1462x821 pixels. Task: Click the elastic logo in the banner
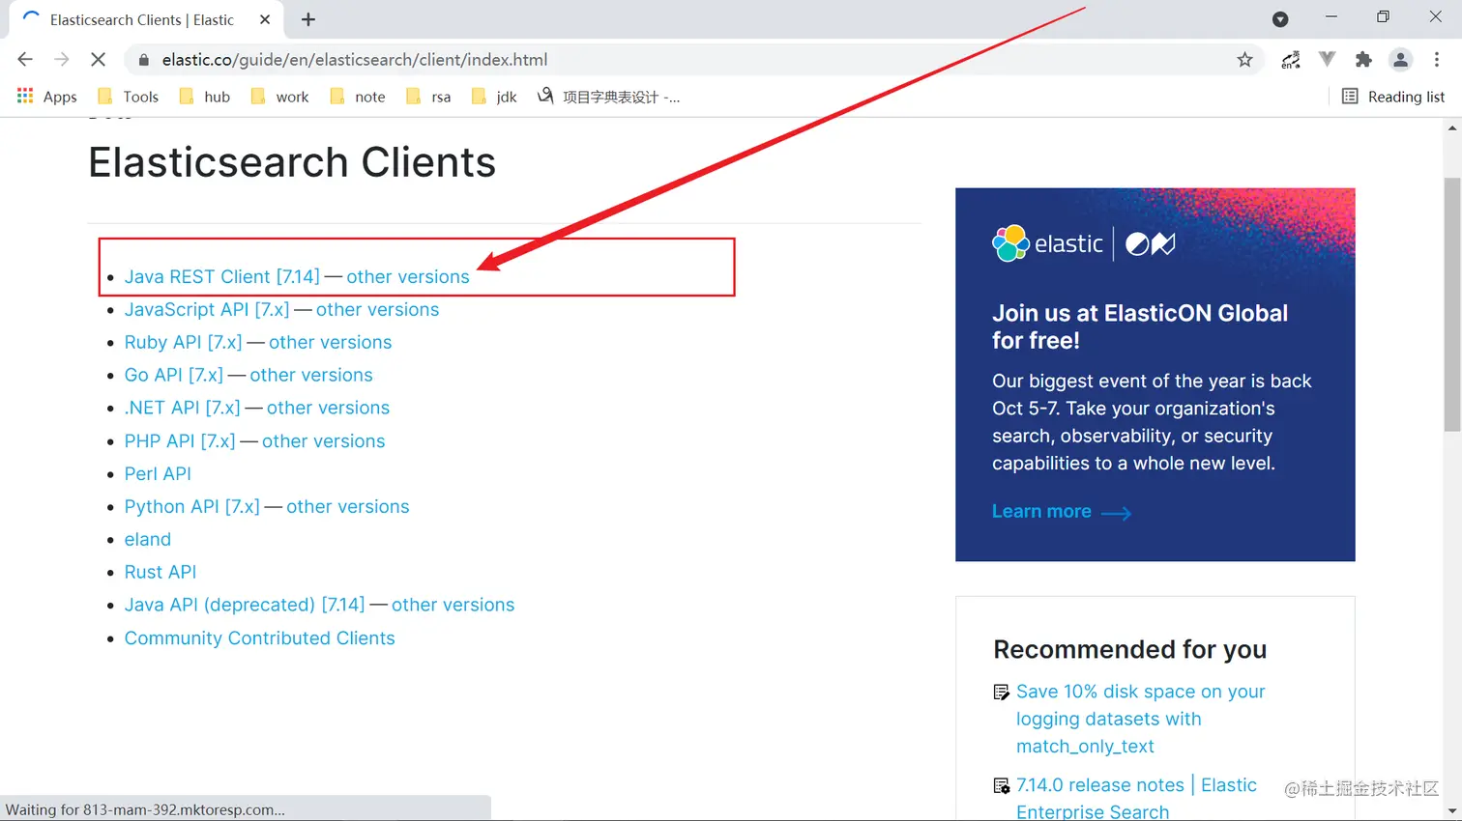click(1047, 243)
